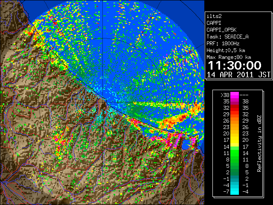Click the 'Max Range:80 km' text
The height and width of the screenshot is (205, 273).
pos(229,57)
